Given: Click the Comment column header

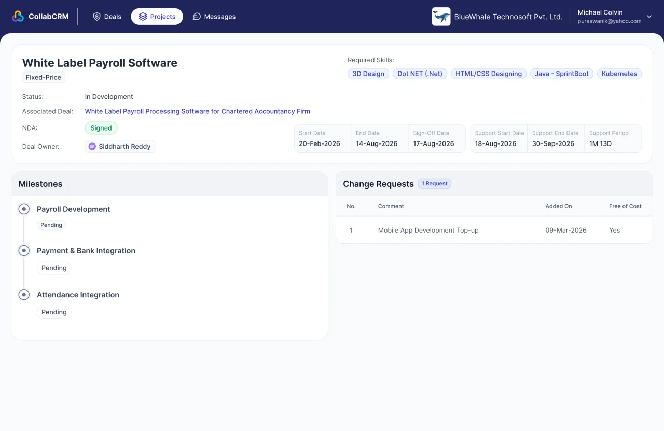Looking at the screenshot, I should tap(391, 206).
